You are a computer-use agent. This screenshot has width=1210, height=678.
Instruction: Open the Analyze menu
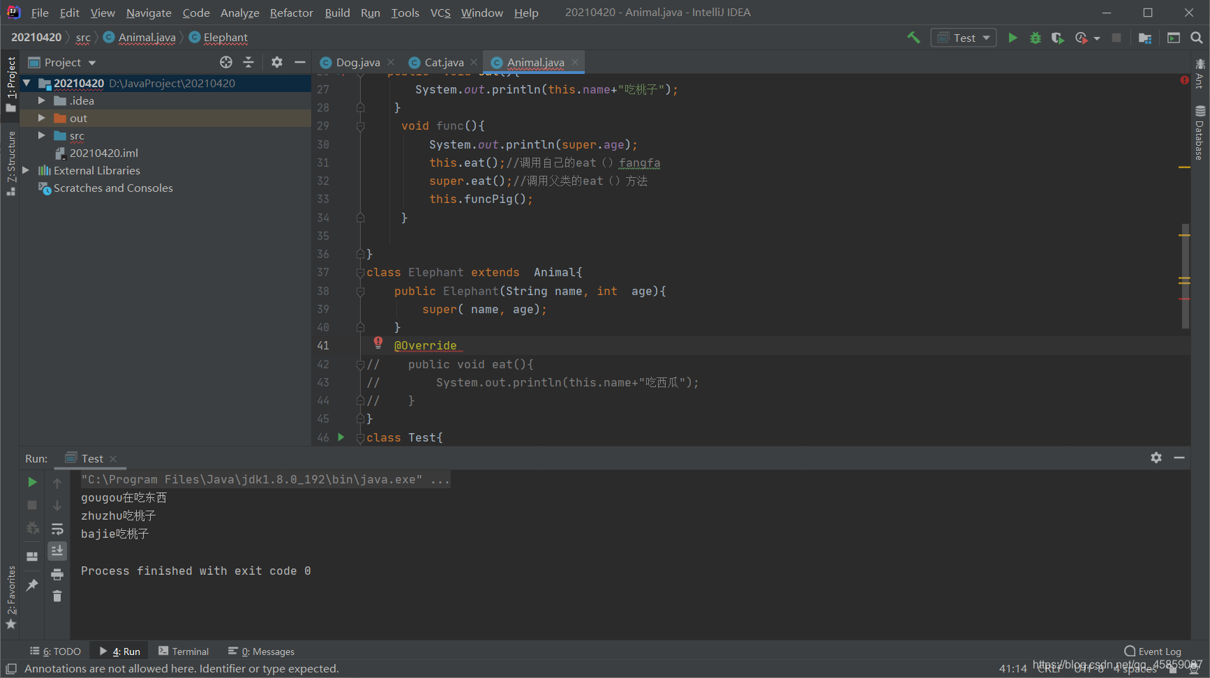239,13
